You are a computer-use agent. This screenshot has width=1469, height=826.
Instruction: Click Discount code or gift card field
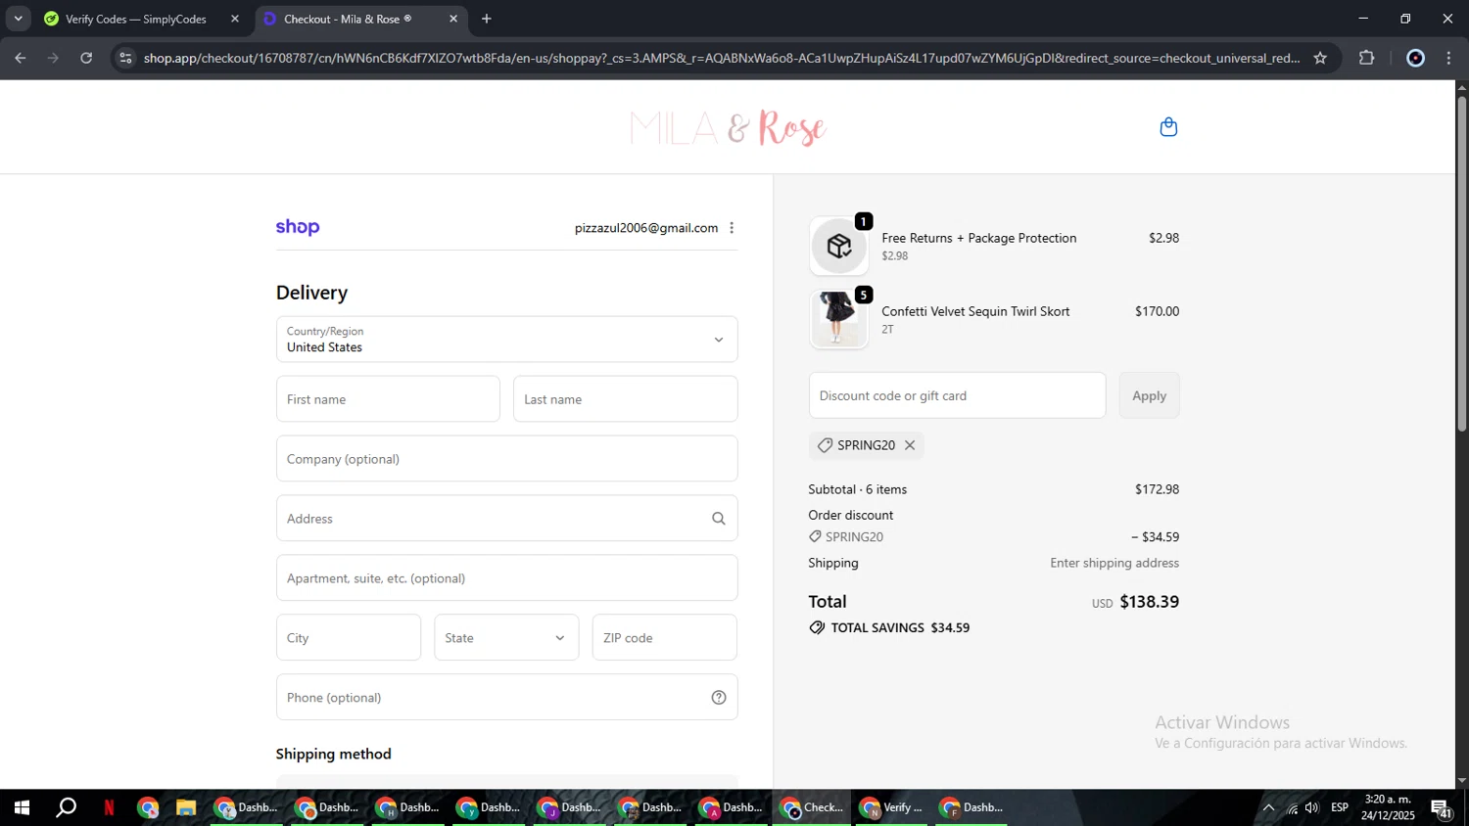pyautogui.click(x=957, y=395)
